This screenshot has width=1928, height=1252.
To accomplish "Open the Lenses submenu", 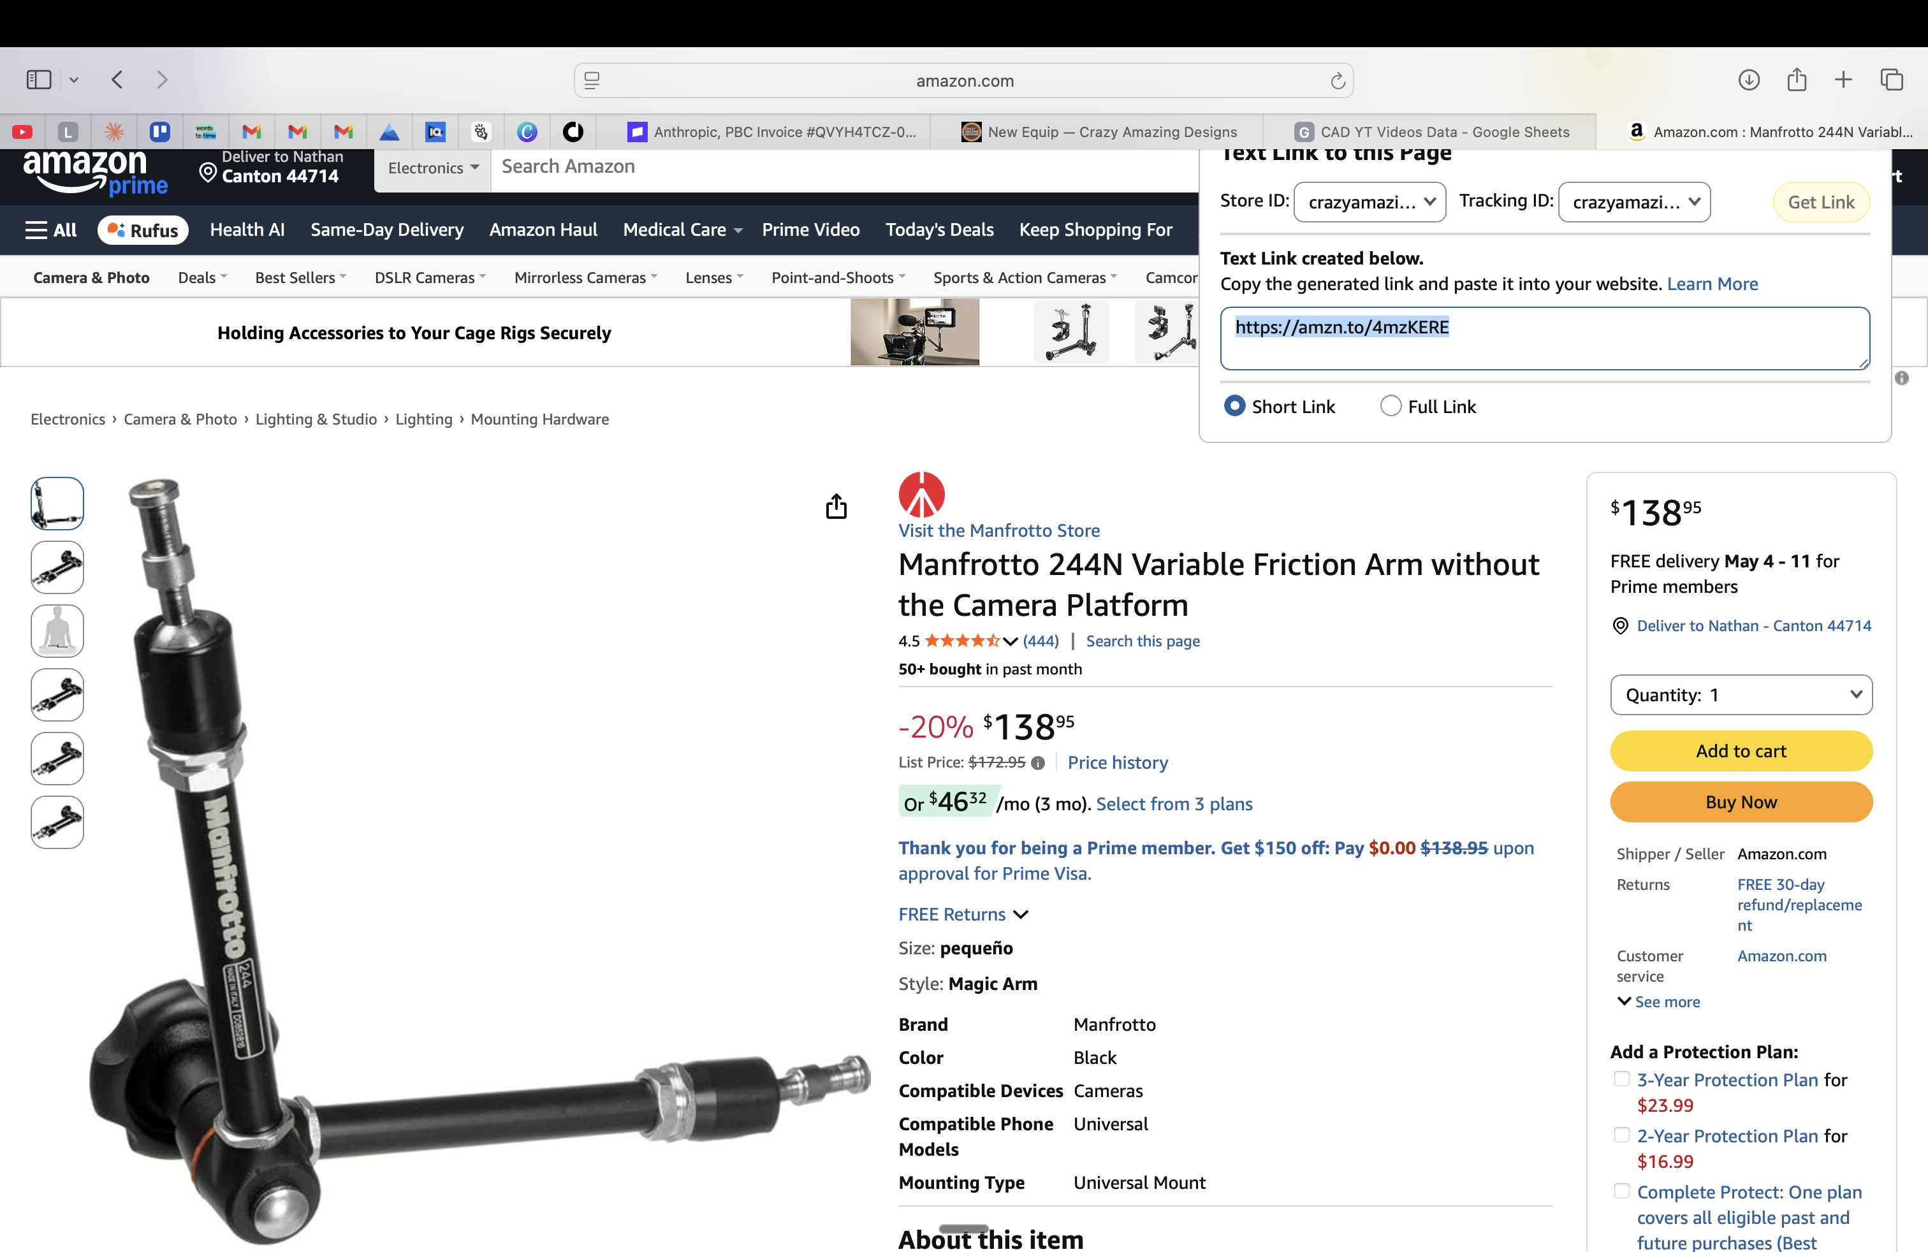I will [715, 278].
